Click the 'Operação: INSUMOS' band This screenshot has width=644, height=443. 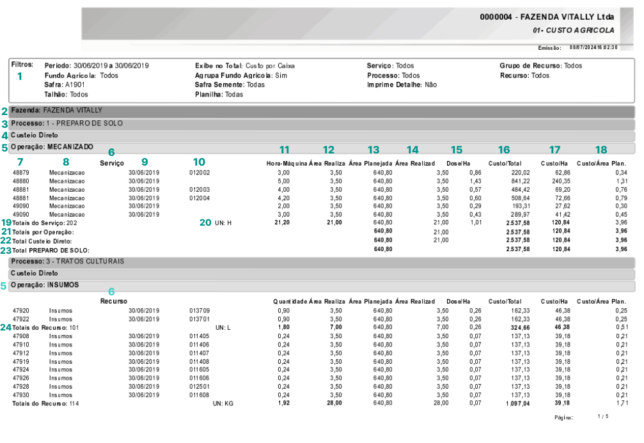322,285
